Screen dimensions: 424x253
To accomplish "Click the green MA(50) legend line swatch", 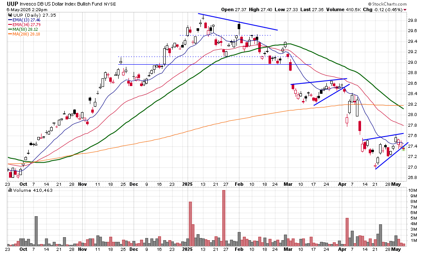I will tap(10, 29).
